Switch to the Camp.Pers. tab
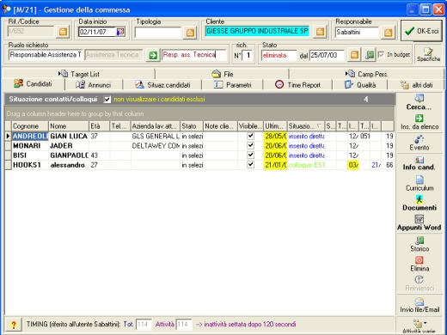Screen dimensions: 447x335 [366, 74]
